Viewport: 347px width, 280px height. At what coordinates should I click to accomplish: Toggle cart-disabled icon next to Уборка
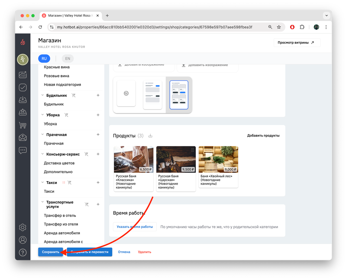[x=66, y=115]
